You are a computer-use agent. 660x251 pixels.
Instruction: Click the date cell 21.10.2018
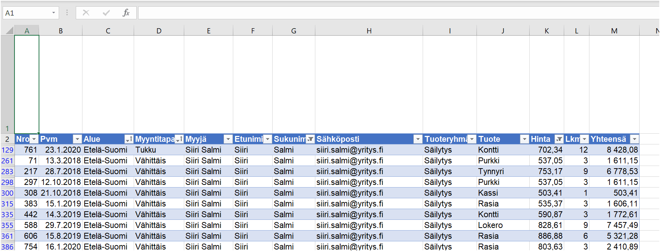pos(61,193)
